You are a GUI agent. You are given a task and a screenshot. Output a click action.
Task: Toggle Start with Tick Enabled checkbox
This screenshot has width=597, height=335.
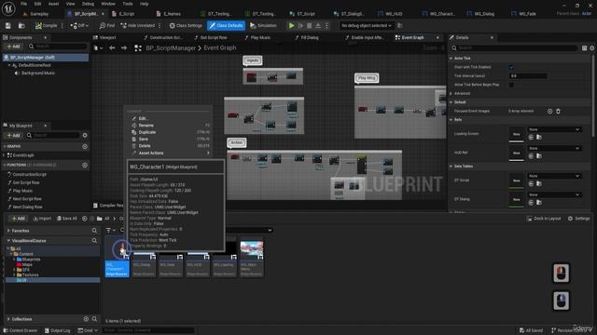[511, 67]
